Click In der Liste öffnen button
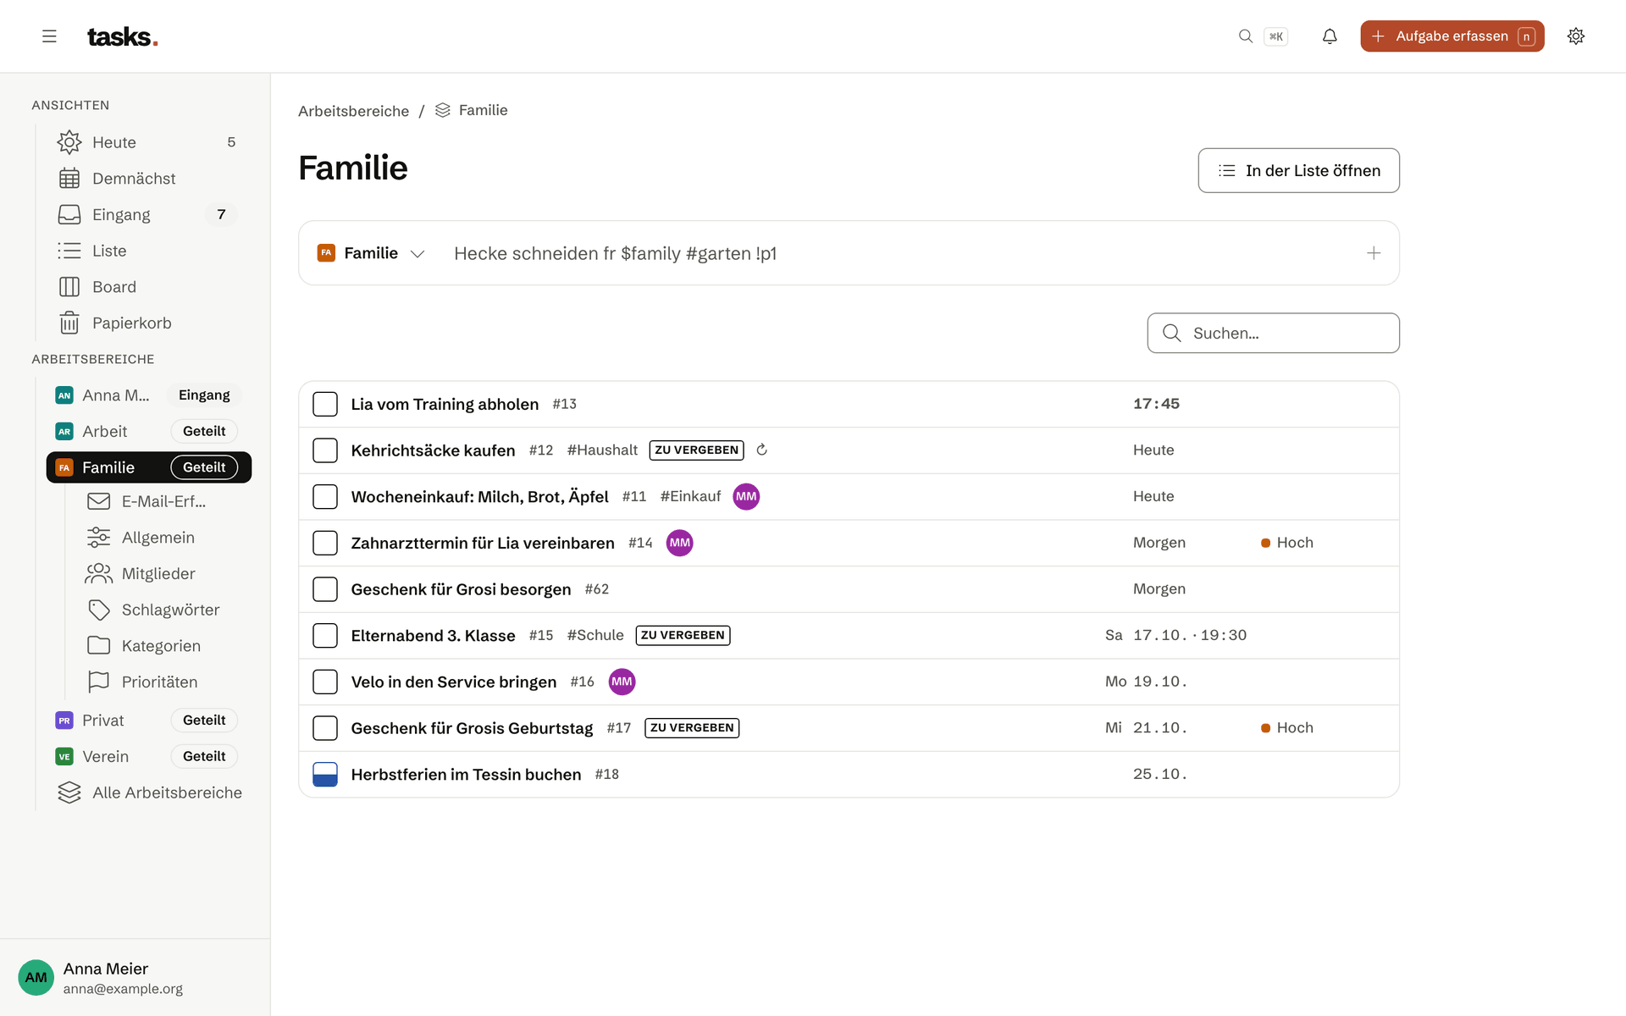1626x1016 pixels. point(1298,170)
